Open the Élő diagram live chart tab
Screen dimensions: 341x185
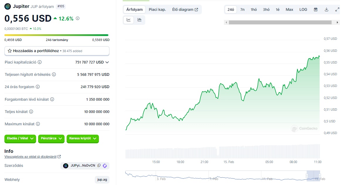pos(185,10)
